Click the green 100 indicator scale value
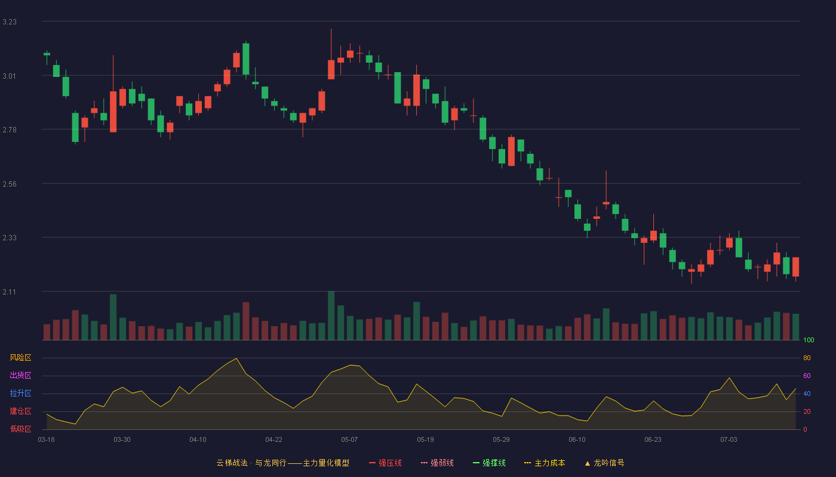This screenshot has height=477, width=836. tap(809, 340)
